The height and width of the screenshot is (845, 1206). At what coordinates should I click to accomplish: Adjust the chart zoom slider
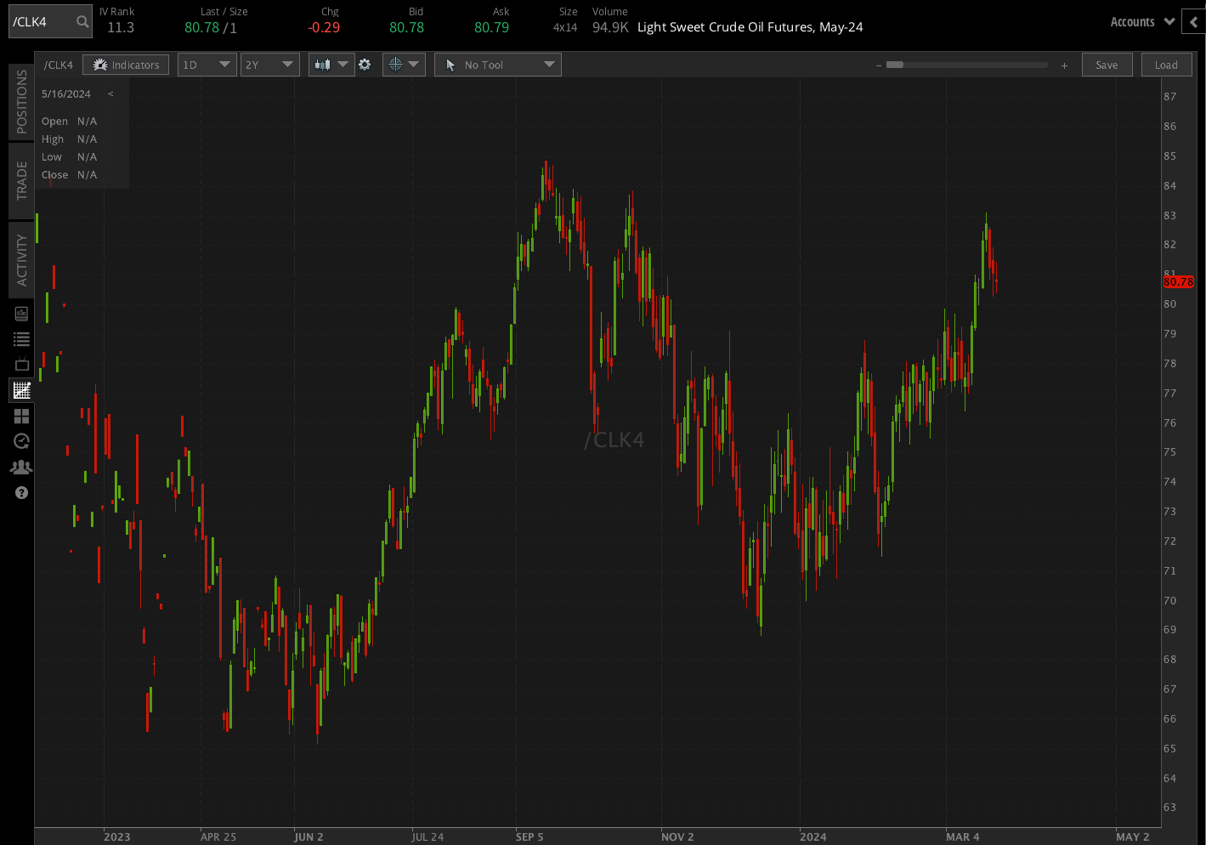point(894,64)
